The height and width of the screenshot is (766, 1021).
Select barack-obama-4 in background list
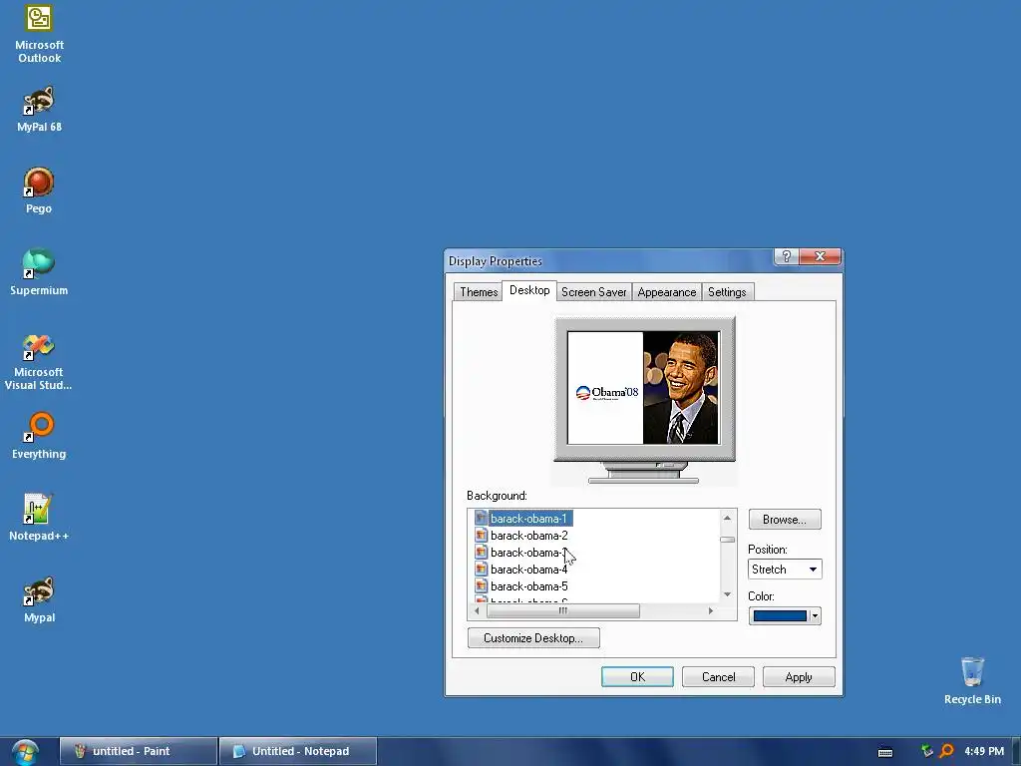click(528, 570)
